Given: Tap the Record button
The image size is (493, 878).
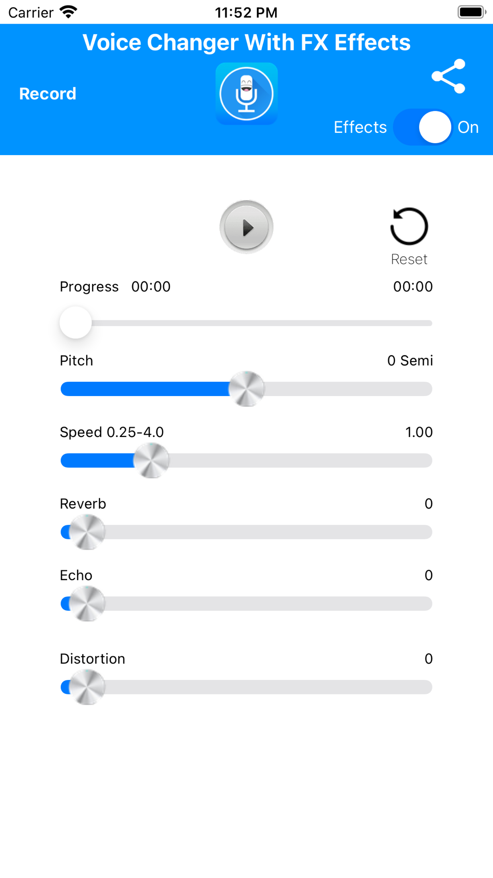Looking at the screenshot, I should coord(48,94).
